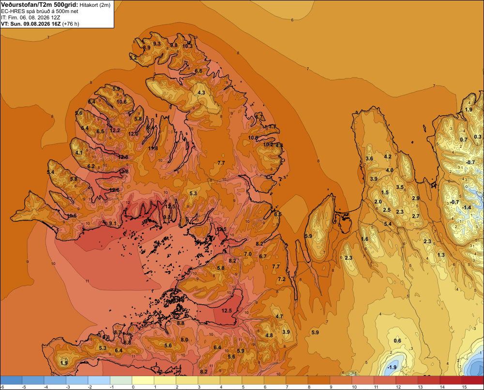Click the 3.6 temperature value
Image resolution: width=484 pixels, height=390 pixels.
[x=369, y=158]
